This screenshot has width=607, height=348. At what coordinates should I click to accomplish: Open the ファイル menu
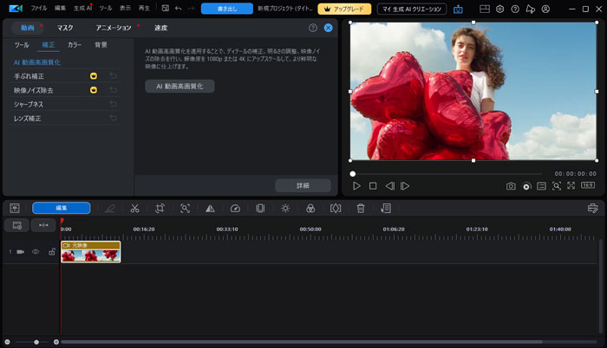click(39, 8)
